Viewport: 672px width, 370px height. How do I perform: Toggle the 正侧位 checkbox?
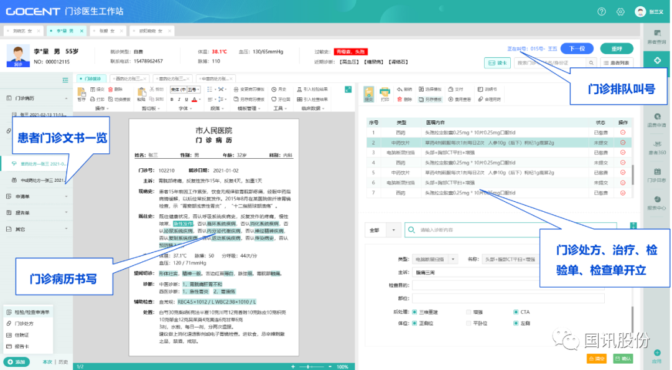(414, 323)
